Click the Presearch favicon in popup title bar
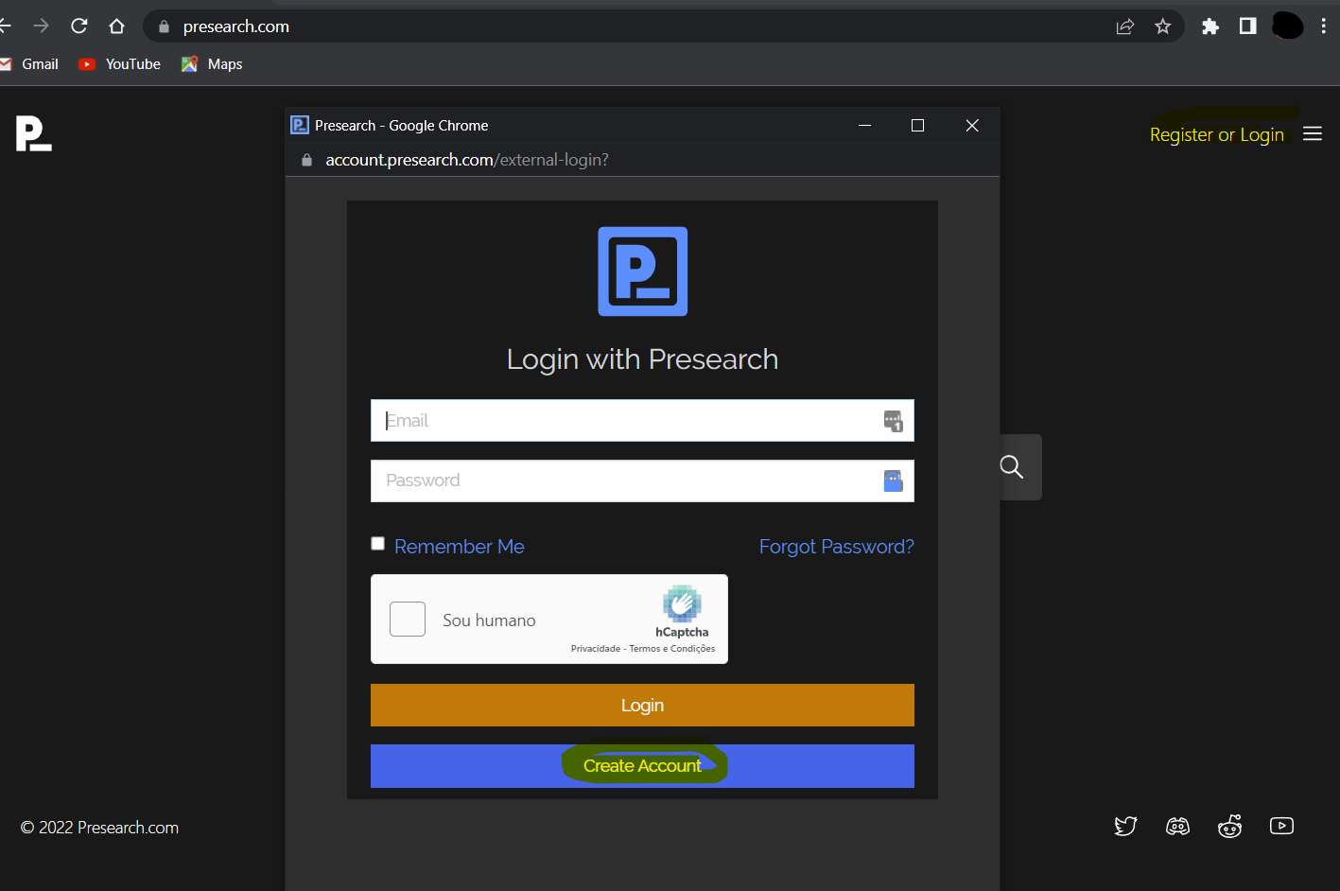Screen dimensions: 1340x891 [300, 125]
